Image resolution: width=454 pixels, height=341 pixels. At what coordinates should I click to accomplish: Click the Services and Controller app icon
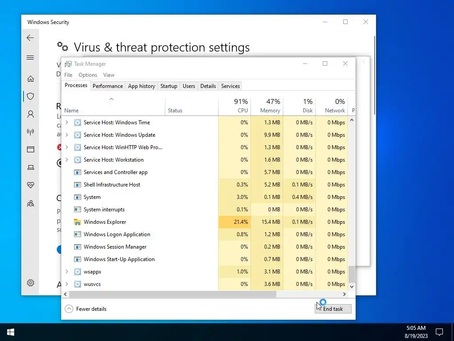tap(77, 172)
